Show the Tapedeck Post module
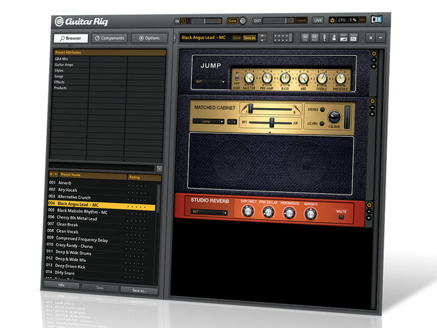Screen dimensions: 437x328 point(315,38)
